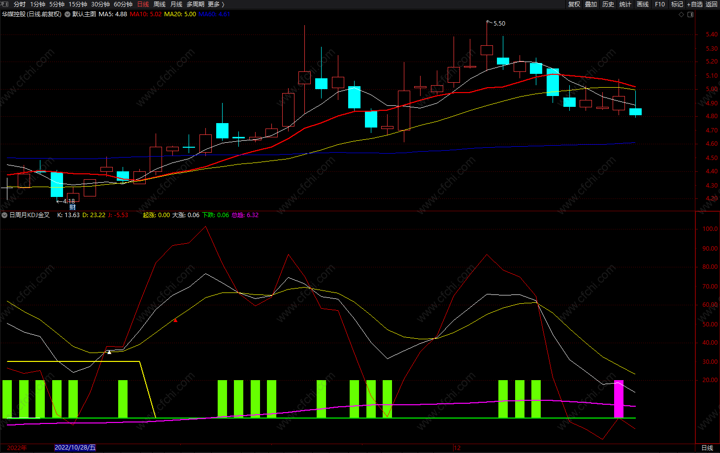Open the F10 company info
Screen dimensions: 720x453
click(660, 4)
